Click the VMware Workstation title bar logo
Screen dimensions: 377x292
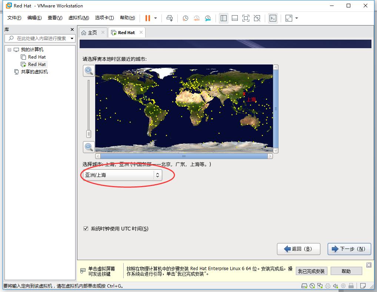pyautogui.click(x=9, y=5)
